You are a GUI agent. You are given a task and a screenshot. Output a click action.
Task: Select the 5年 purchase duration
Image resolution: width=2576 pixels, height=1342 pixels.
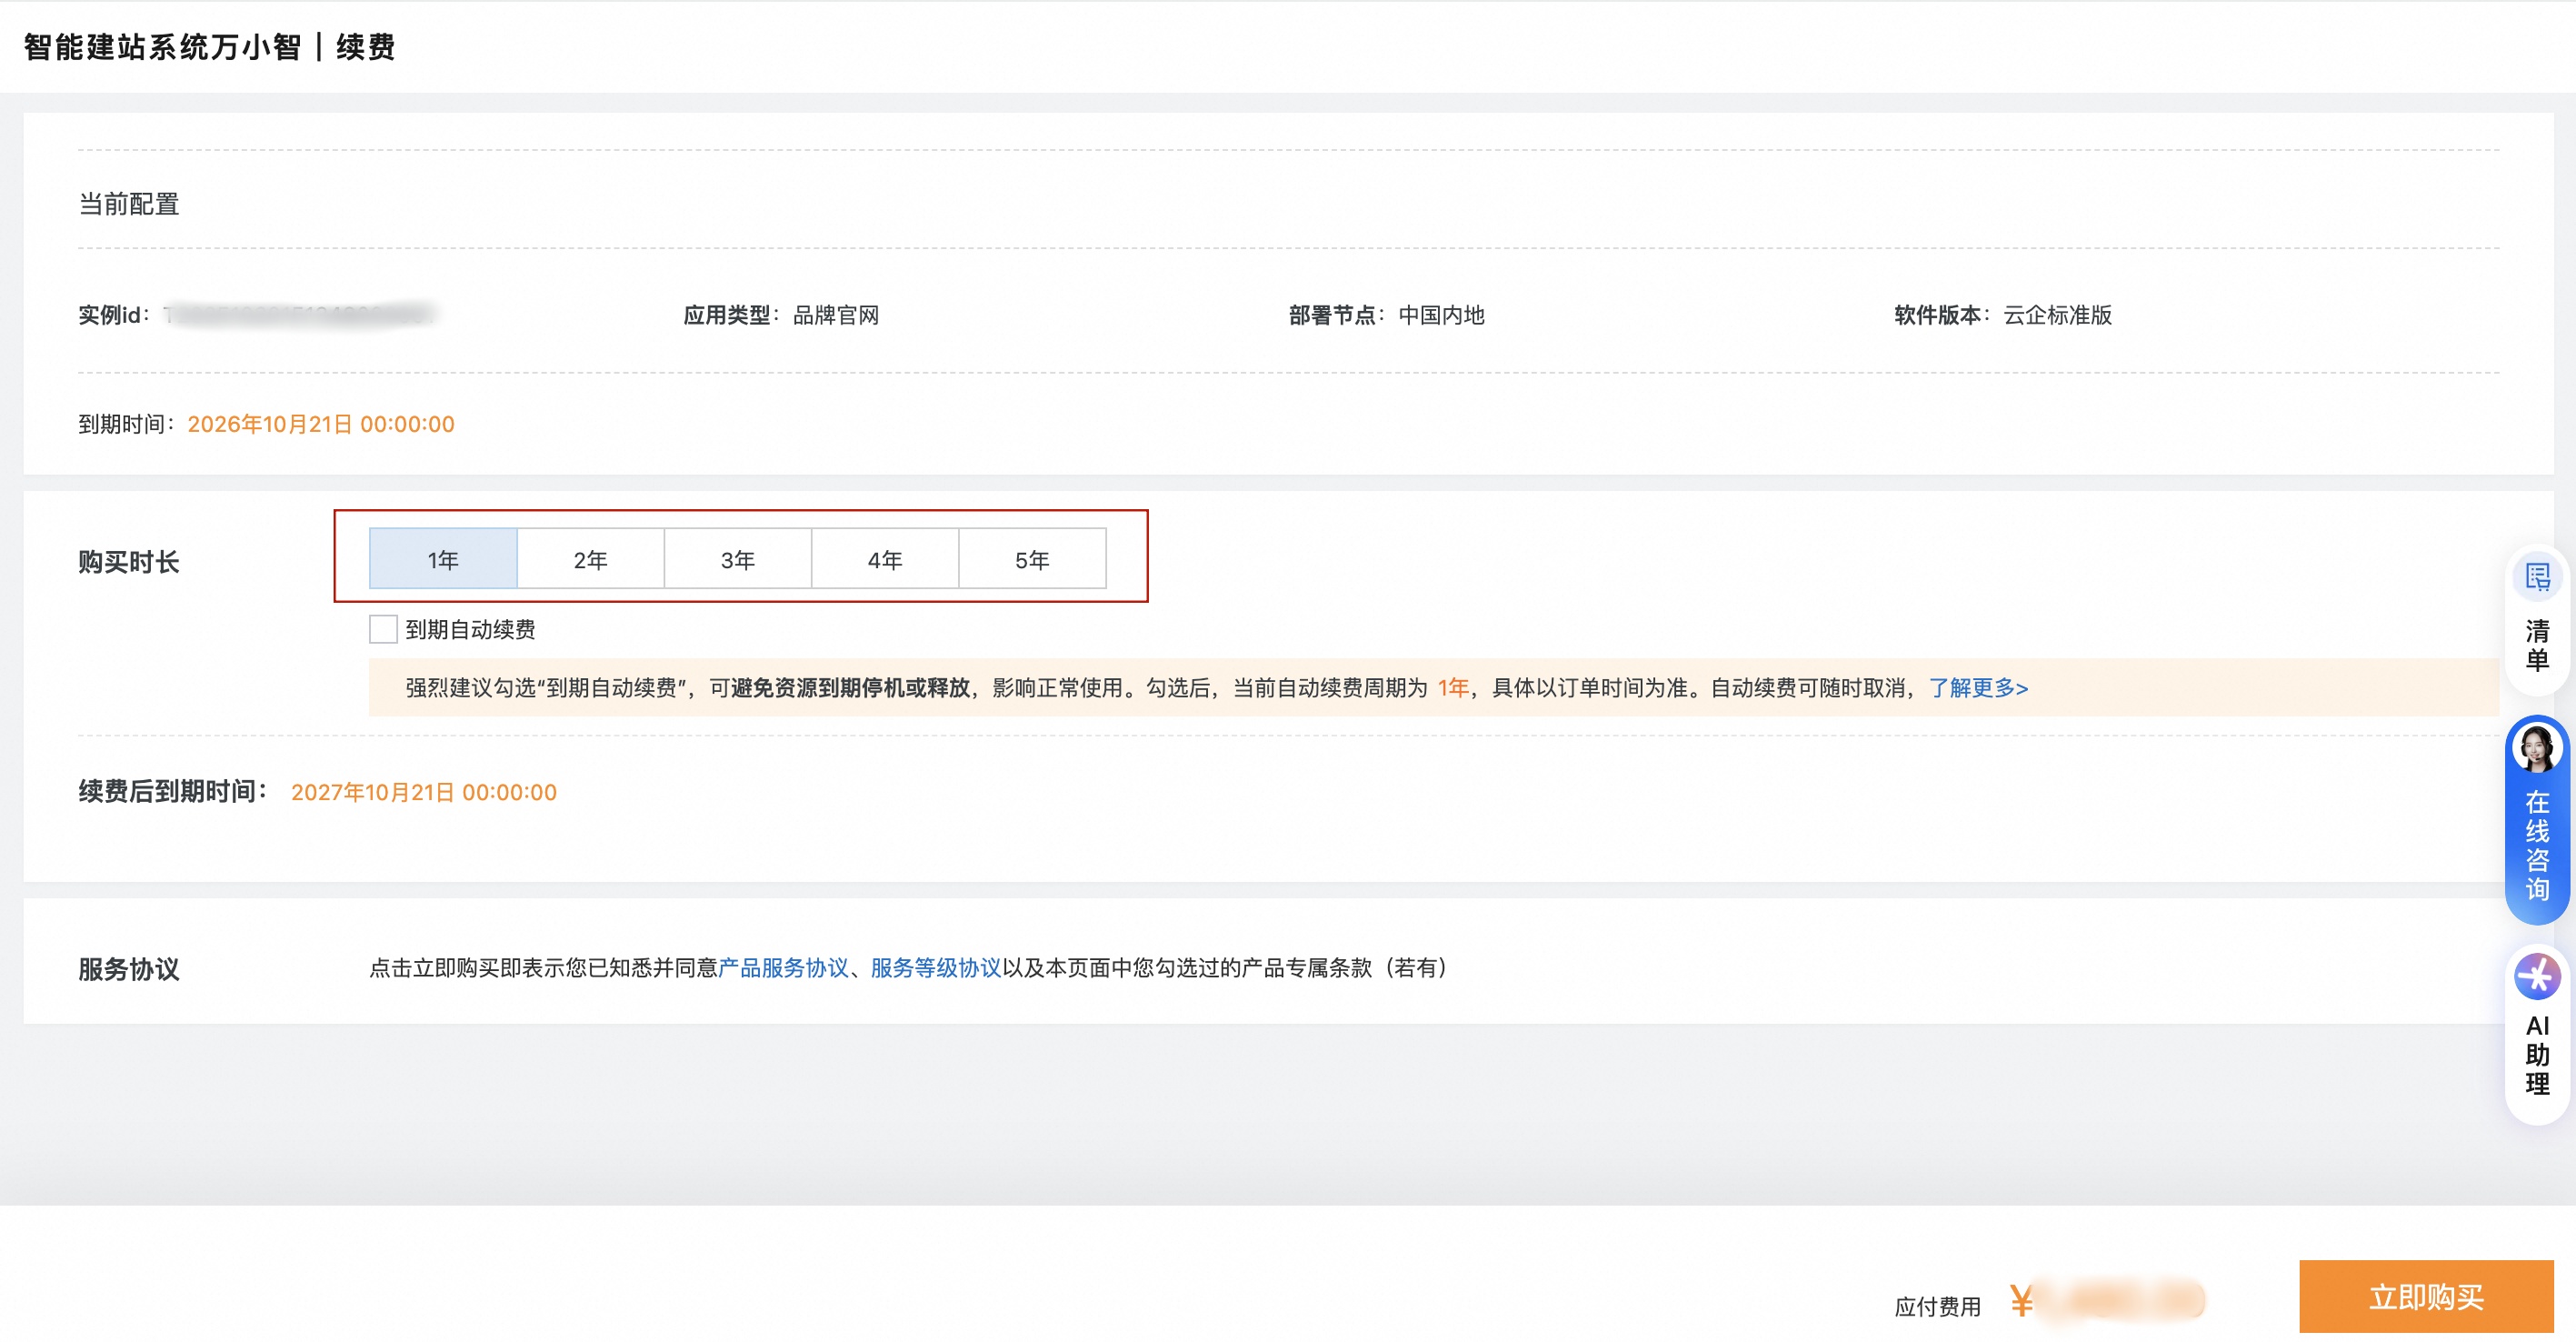[x=1032, y=559]
